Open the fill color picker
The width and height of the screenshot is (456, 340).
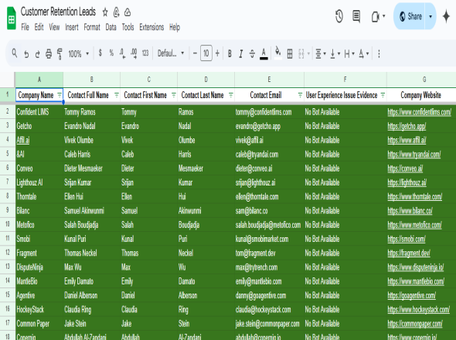[x=278, y=53]
